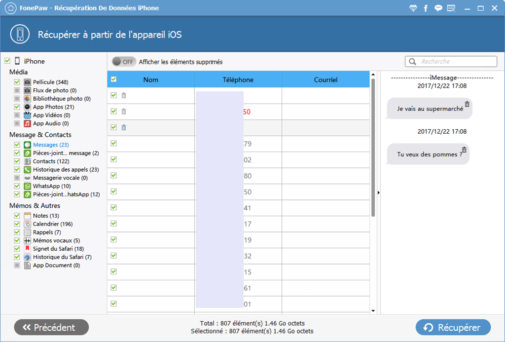Click the trash icon on 'Tu veux des pommes ?' message
Viewport: 505px width, 342px height.
click(x=464, y=150)
